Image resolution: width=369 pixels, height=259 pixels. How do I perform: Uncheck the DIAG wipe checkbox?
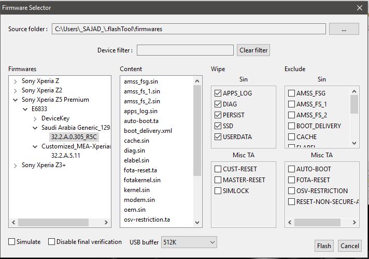pyautogui.click(x=218, y=104)
